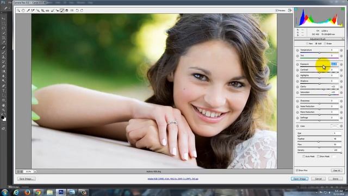Click the Density slider handle
348x196 pixels.
(x=341, y=152)
